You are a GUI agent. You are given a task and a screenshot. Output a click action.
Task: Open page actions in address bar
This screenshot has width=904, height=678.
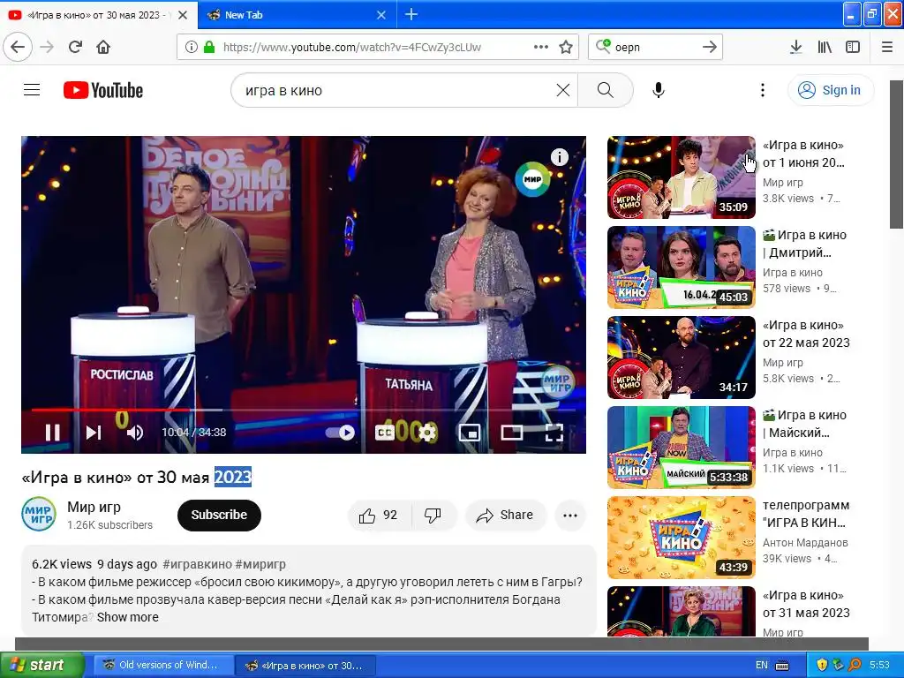click(x=541, y=47)
